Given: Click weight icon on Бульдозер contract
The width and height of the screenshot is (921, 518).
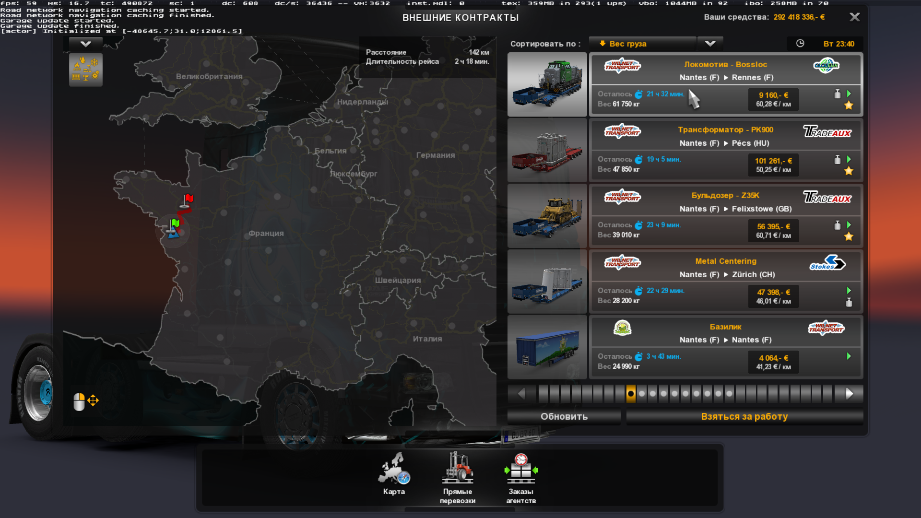Looking at the screenshot, I should [x=838, y=225].
